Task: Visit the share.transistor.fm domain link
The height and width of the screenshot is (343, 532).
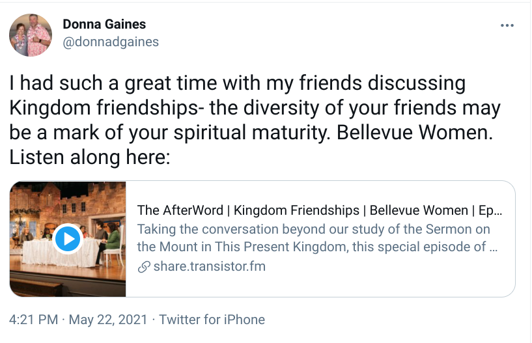Action: (x=209, y=267)
